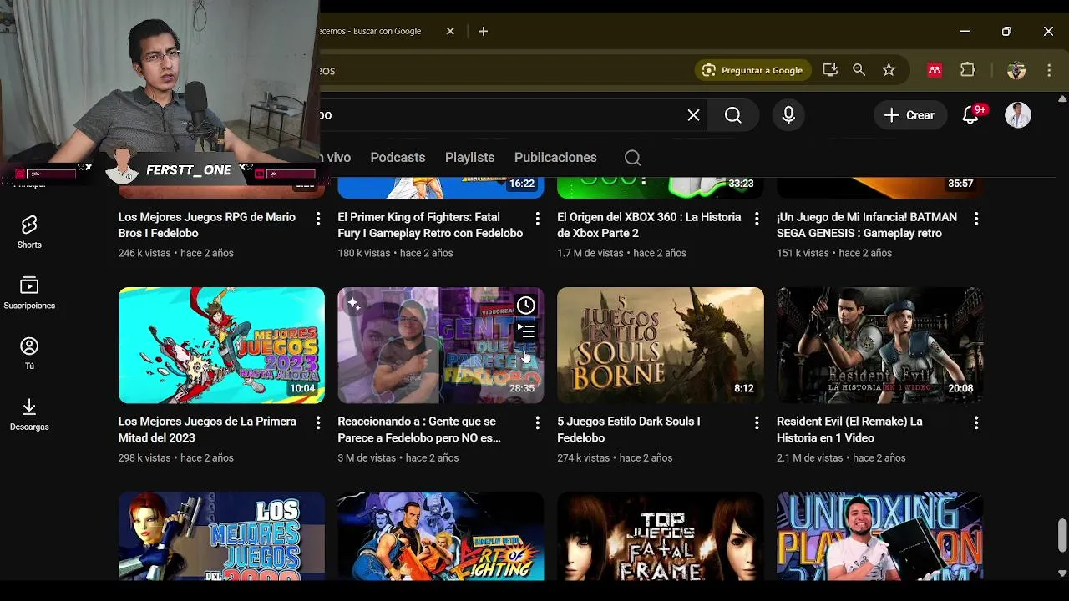Open Resident Evil La Historia thumbnail
The width and height of the screenshot is (1069, 601).
(x=879, y=346)
